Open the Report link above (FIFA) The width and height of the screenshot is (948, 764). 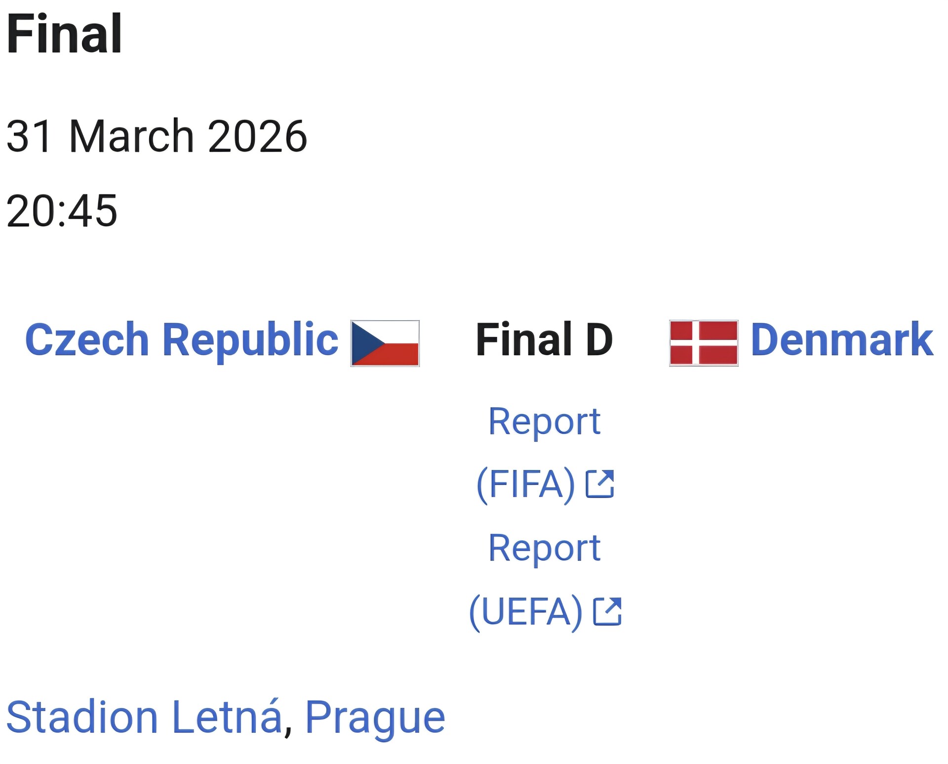(x=544, y=422)
